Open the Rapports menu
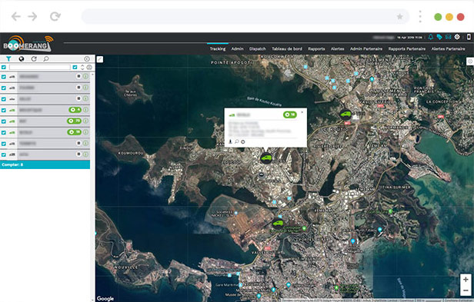 (316, 48)
